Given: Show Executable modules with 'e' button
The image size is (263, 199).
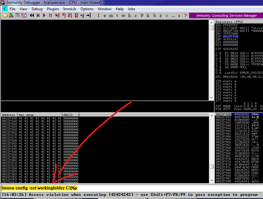Looking at the screenshot, I should (105, 15).
